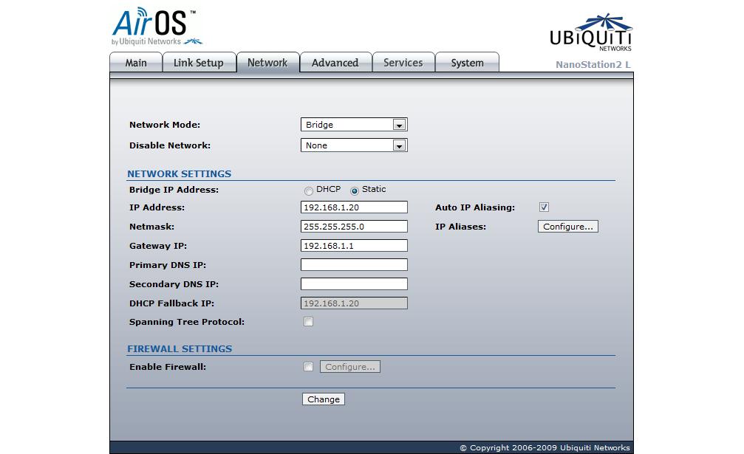Expand the Disable Network dropdown
The height and width of the screenshot is (454, 744).
[x=354, y=145]
